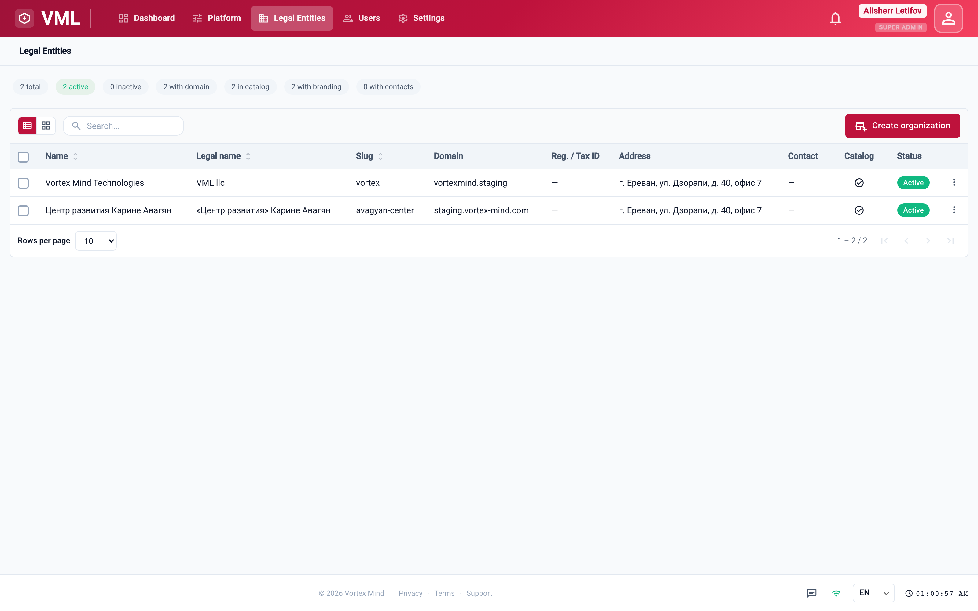This screenshot has width=978, height=611.
Task: Open row actions for Центр развития Карине Авагян
Action: click(954, 210)
